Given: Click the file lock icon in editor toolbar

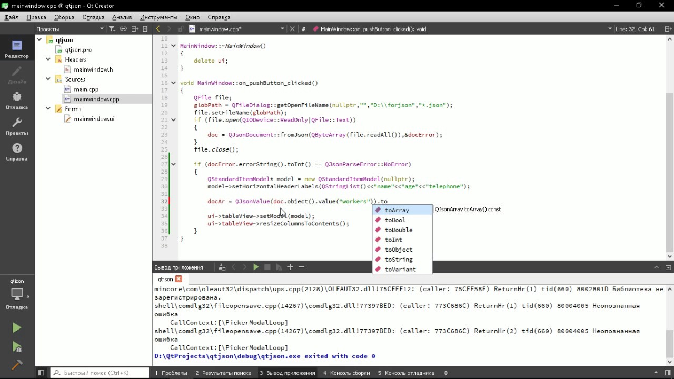Looking at the screenshot, I should point(181,29).
